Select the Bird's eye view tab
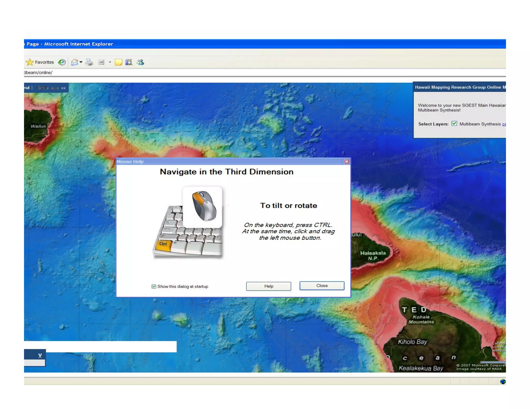This screenshot has height=409, width=530. click(48, 88)
